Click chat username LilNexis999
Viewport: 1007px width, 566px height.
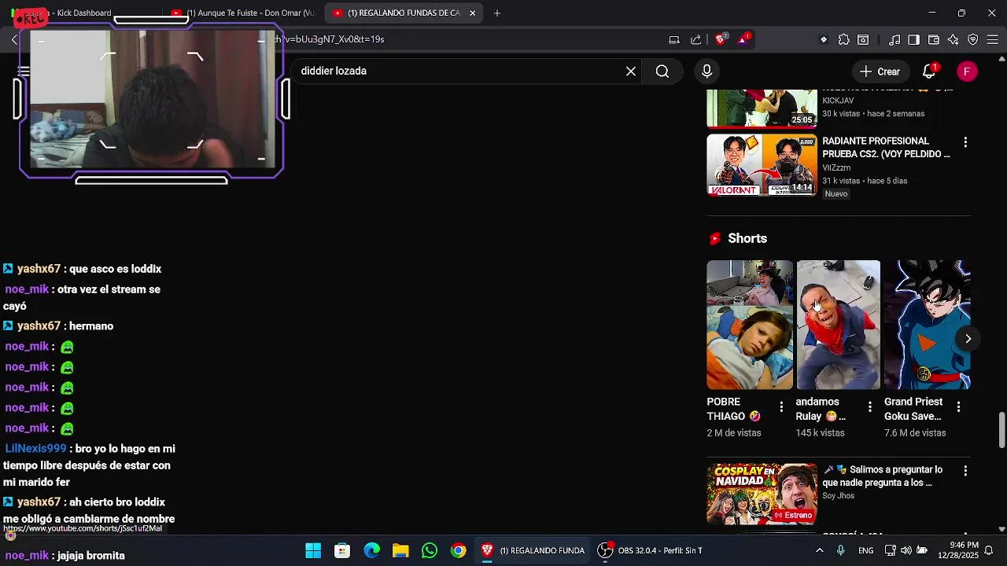pos(35,449)
